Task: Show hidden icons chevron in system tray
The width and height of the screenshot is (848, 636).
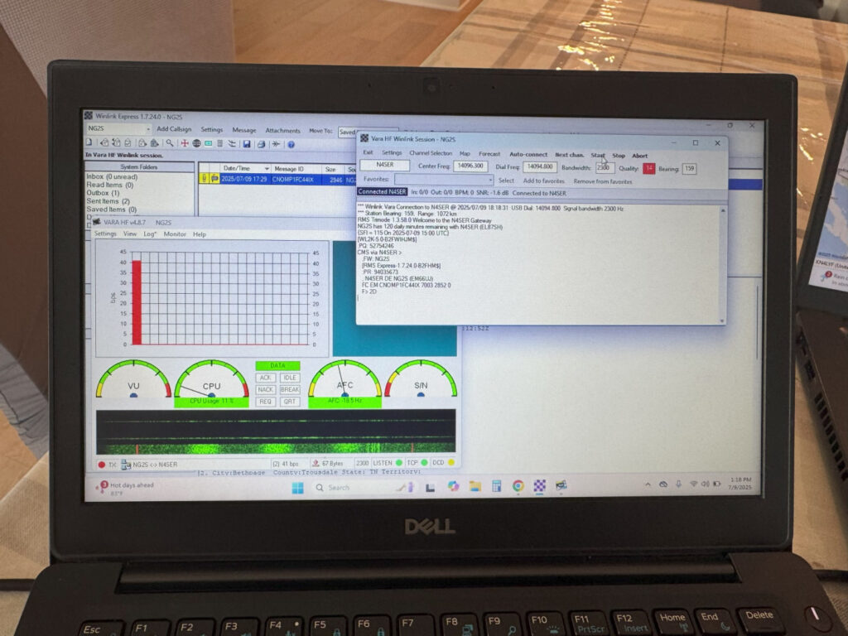Action: [x=648, y=484]
